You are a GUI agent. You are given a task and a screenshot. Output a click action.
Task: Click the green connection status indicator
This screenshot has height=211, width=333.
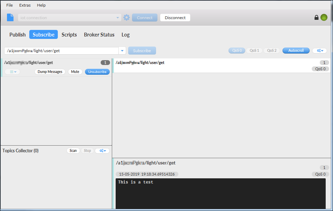point(324,17)
